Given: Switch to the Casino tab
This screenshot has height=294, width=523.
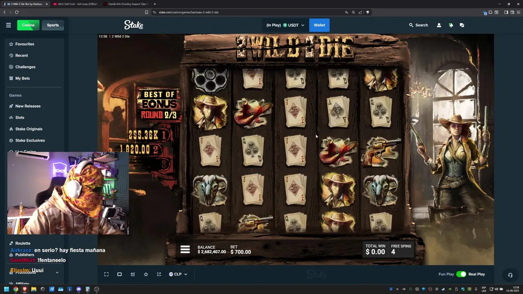Looking at the screenshot, I should tap(28, 25).
